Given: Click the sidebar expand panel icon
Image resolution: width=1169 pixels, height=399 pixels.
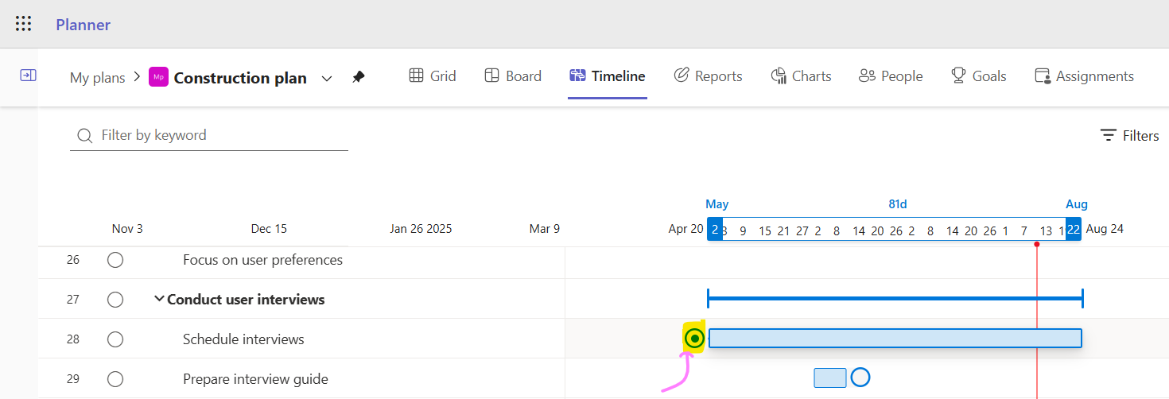Looking at the screenshot, I should pos(28,75).
